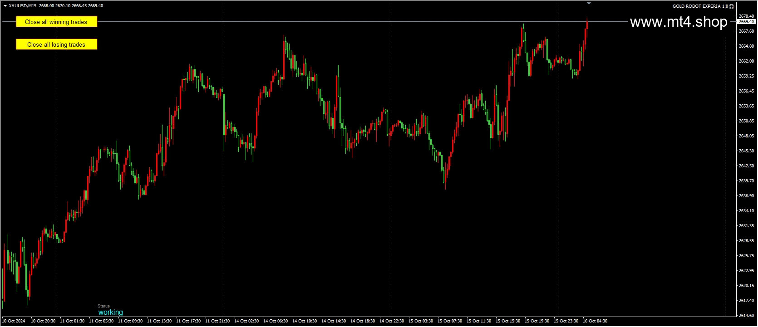Click the 2656.45 price axis label
This screenshot has width=758, height=327.
tap(746, 91)
